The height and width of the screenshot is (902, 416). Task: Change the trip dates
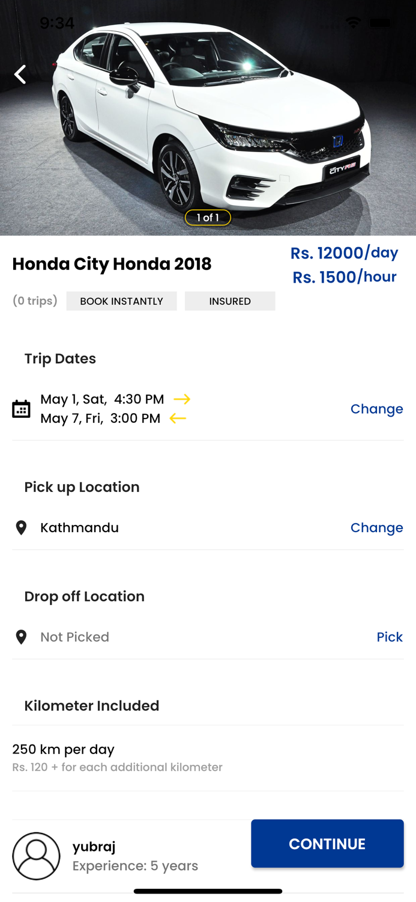click(x=376, y=409)
